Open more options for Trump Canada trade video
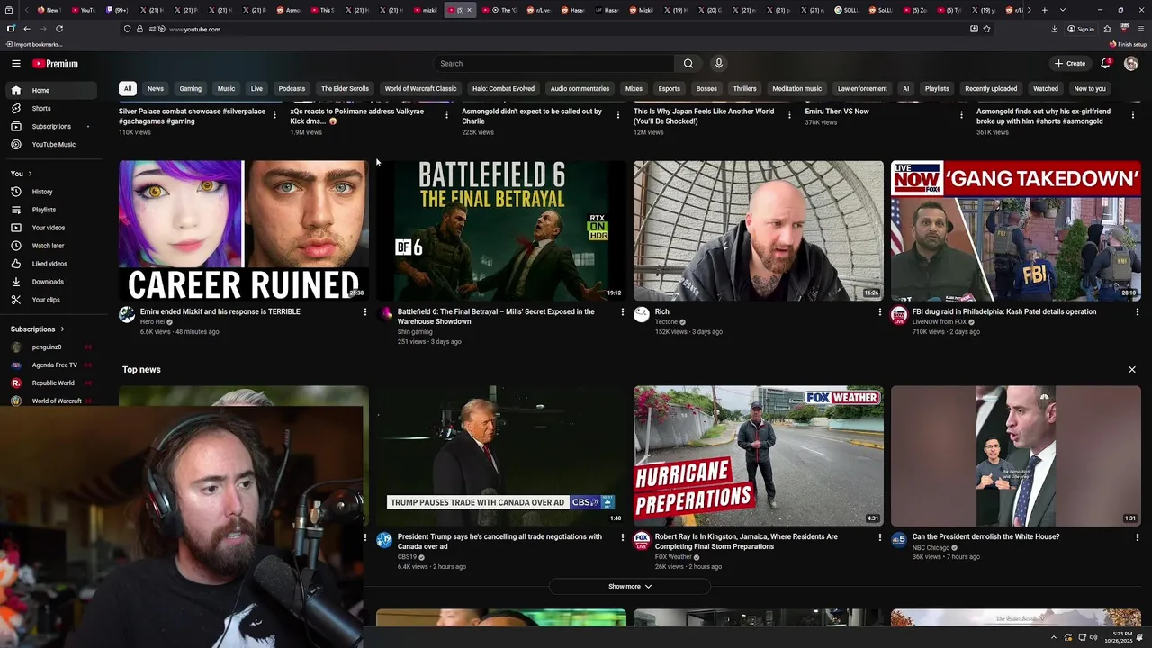Viewport: 1152px width, 648px height. coord(622,537)
